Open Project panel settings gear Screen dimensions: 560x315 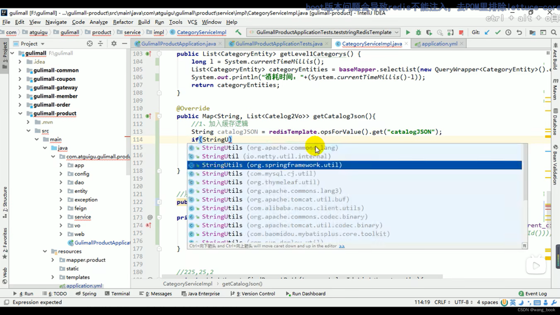point(114,44)
